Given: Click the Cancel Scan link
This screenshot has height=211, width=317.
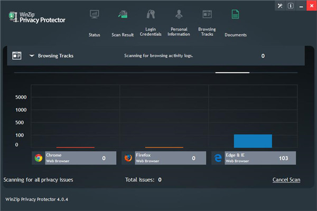Looking at the screenshot, I should point(286,180).
